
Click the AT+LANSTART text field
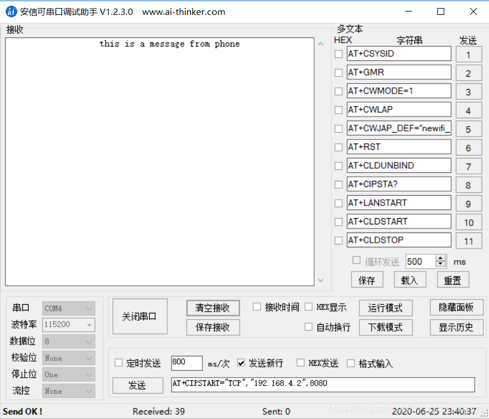click(x=399, y=203)
